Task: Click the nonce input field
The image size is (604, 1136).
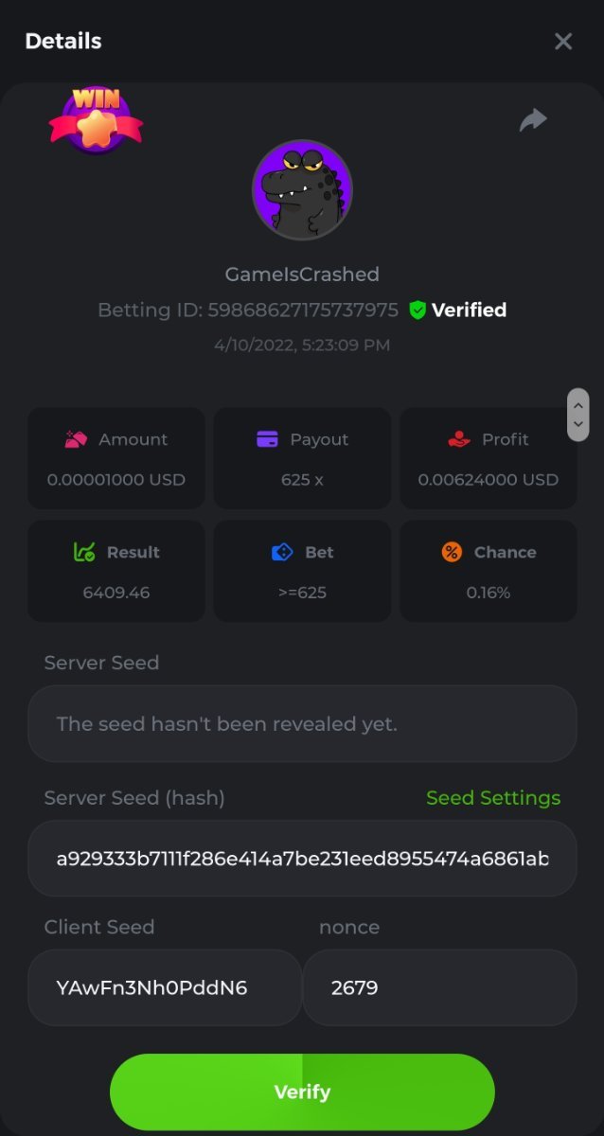Action: tap(439, 987)
